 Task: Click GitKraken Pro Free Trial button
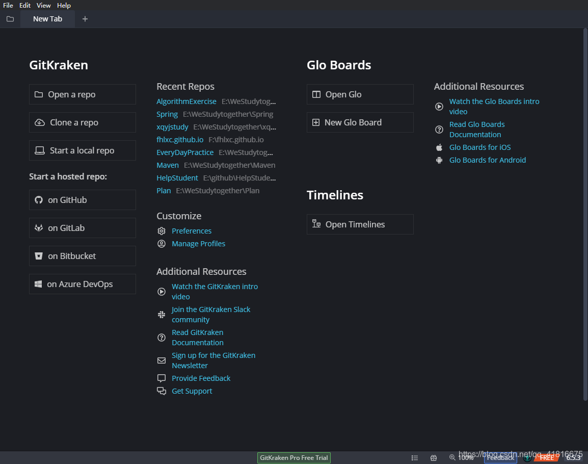coord(294,457)
